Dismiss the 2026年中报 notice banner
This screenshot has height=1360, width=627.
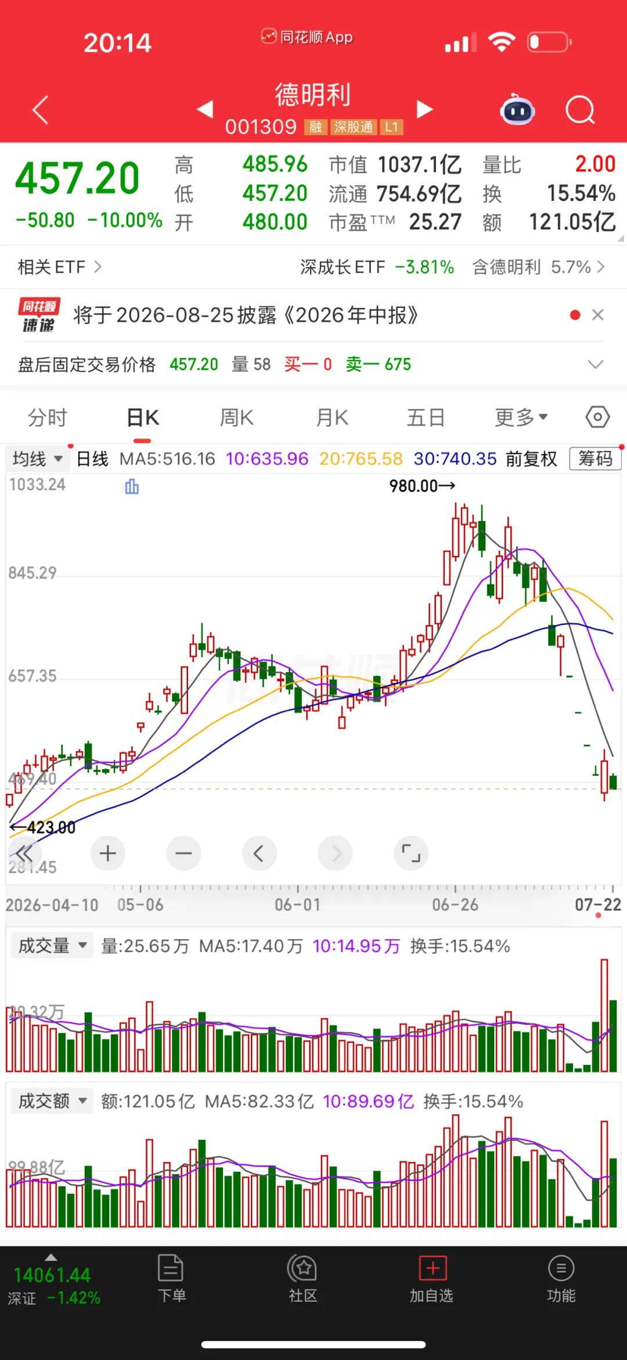click(598, 315)
